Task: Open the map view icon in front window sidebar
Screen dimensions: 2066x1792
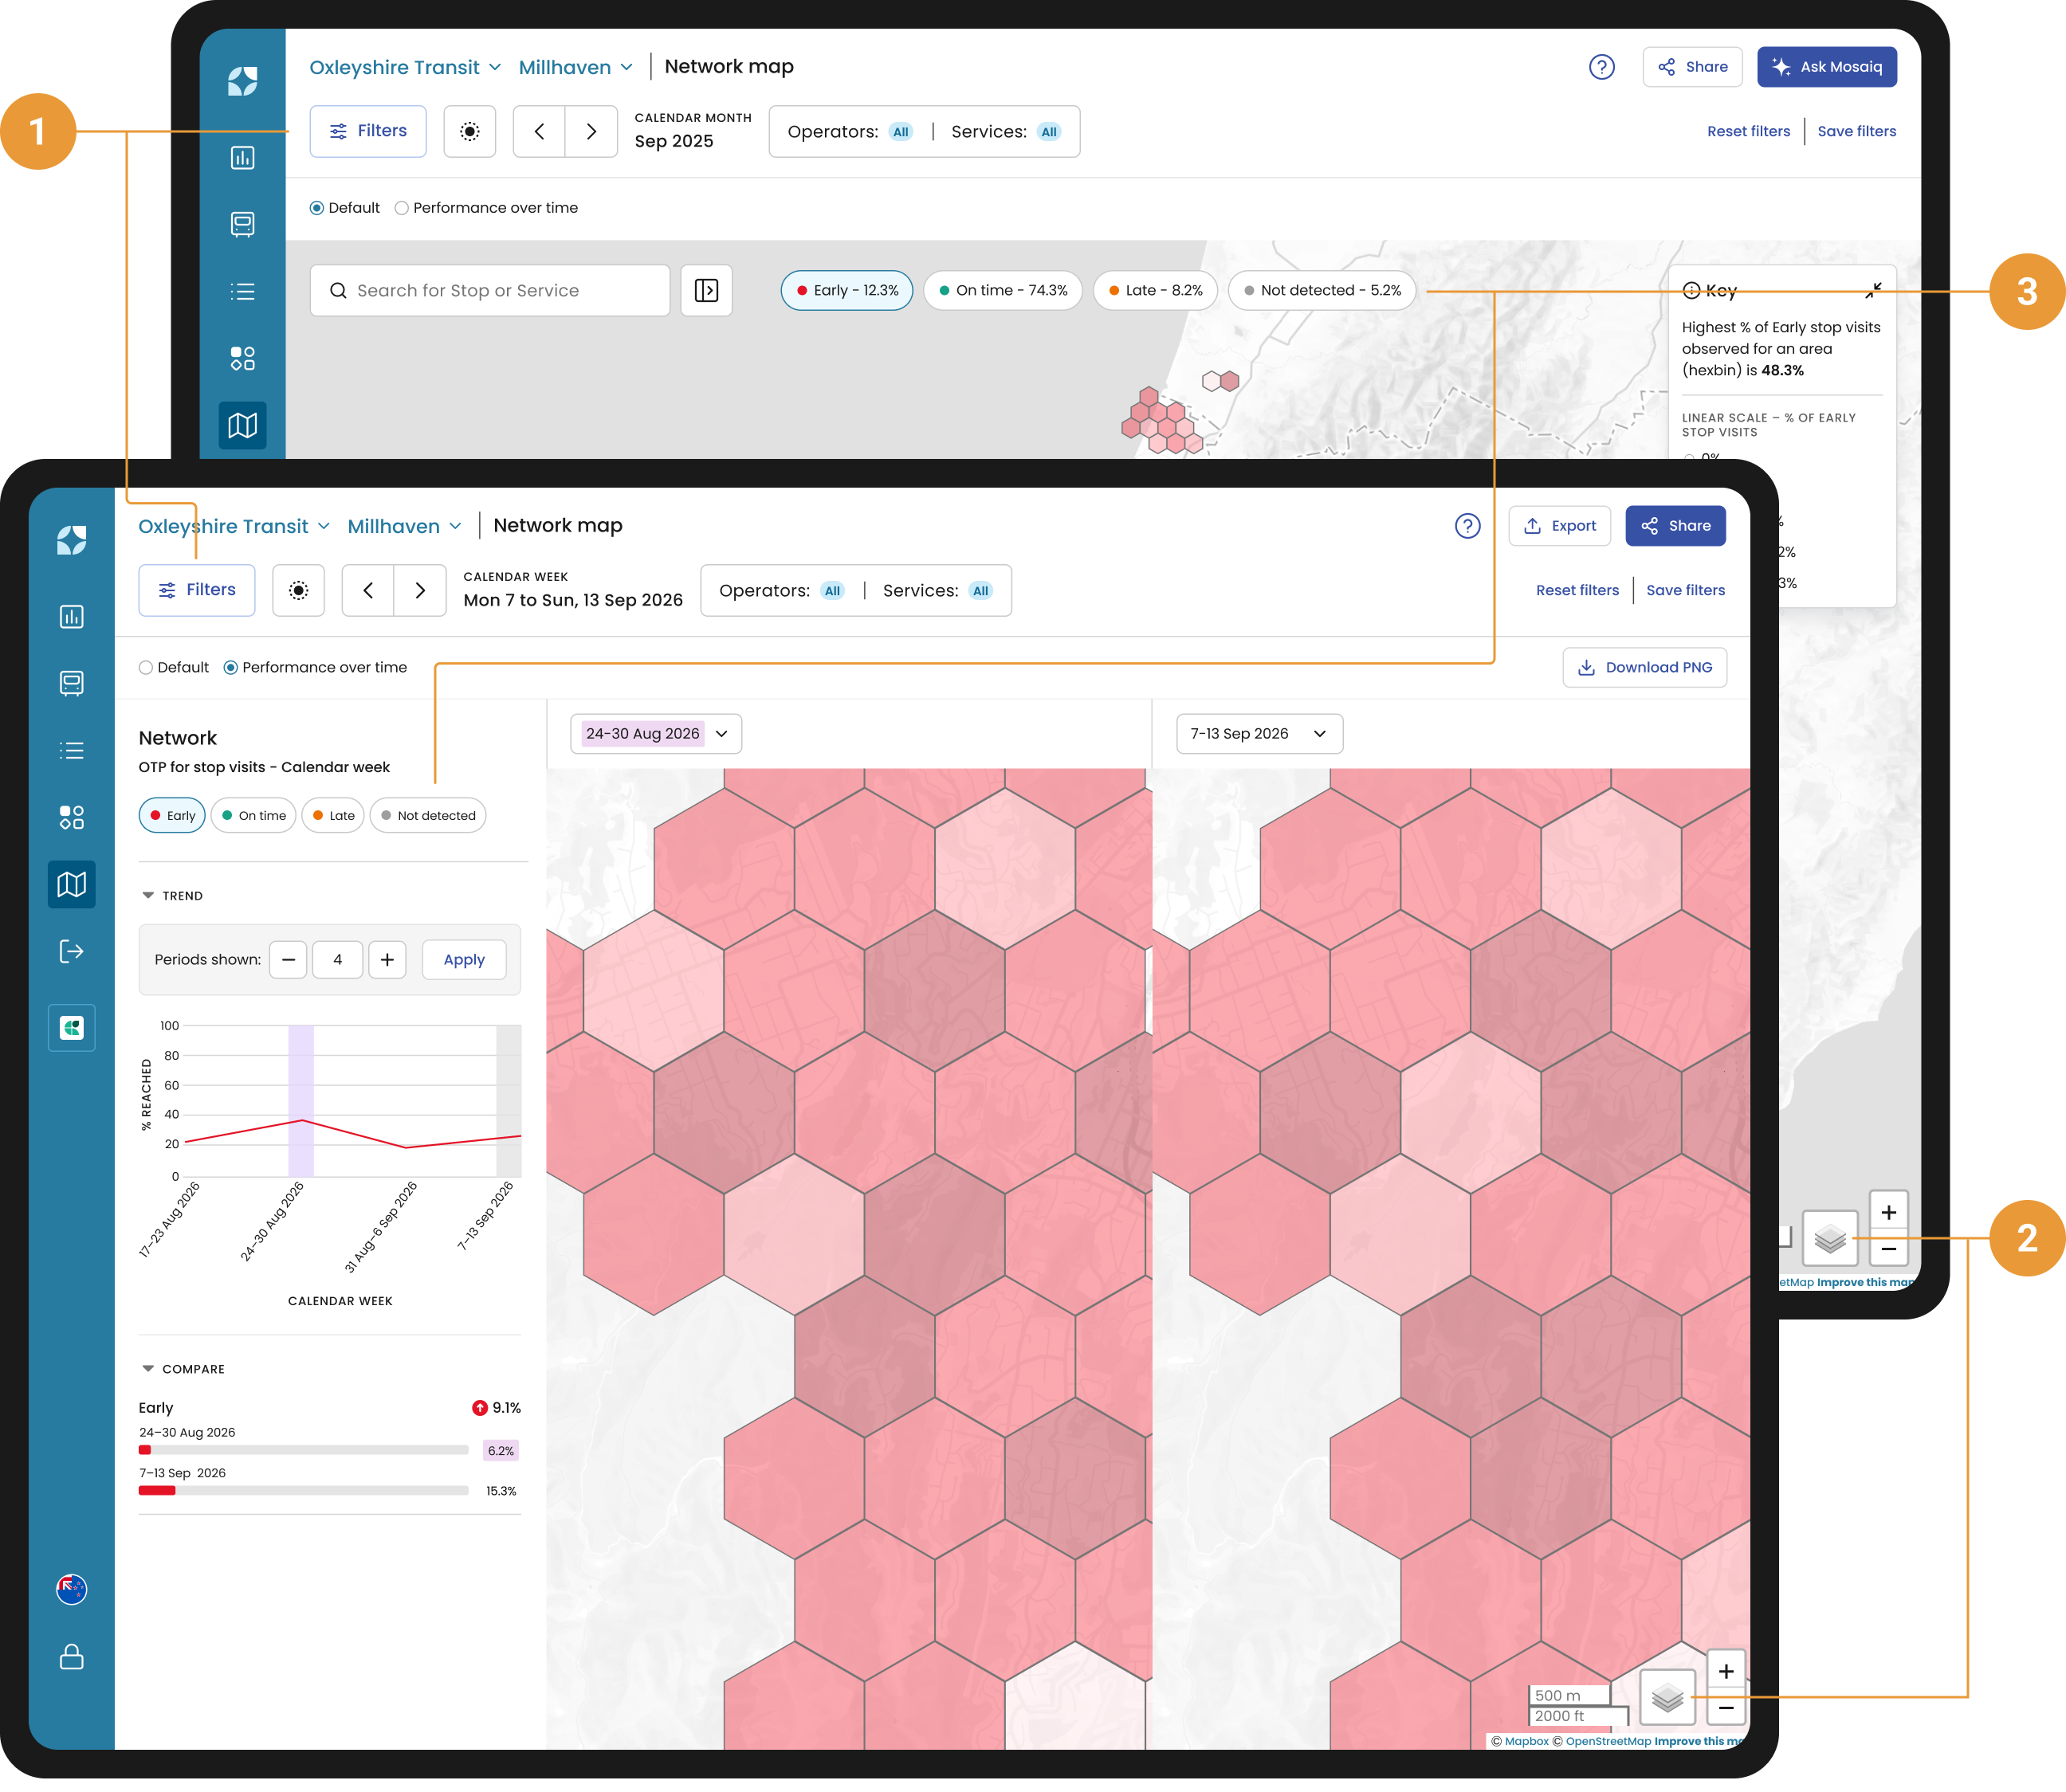Action: tap(71, 884)
